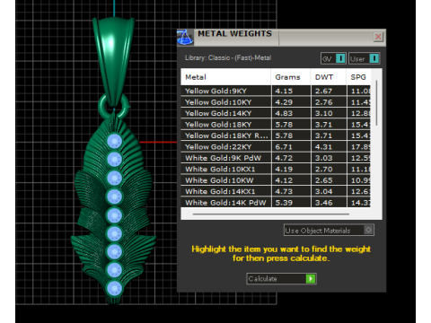Click the horizontal scrollbar under metal list
Viewport: 431px width, 323px height.
(x=271, y=214)
